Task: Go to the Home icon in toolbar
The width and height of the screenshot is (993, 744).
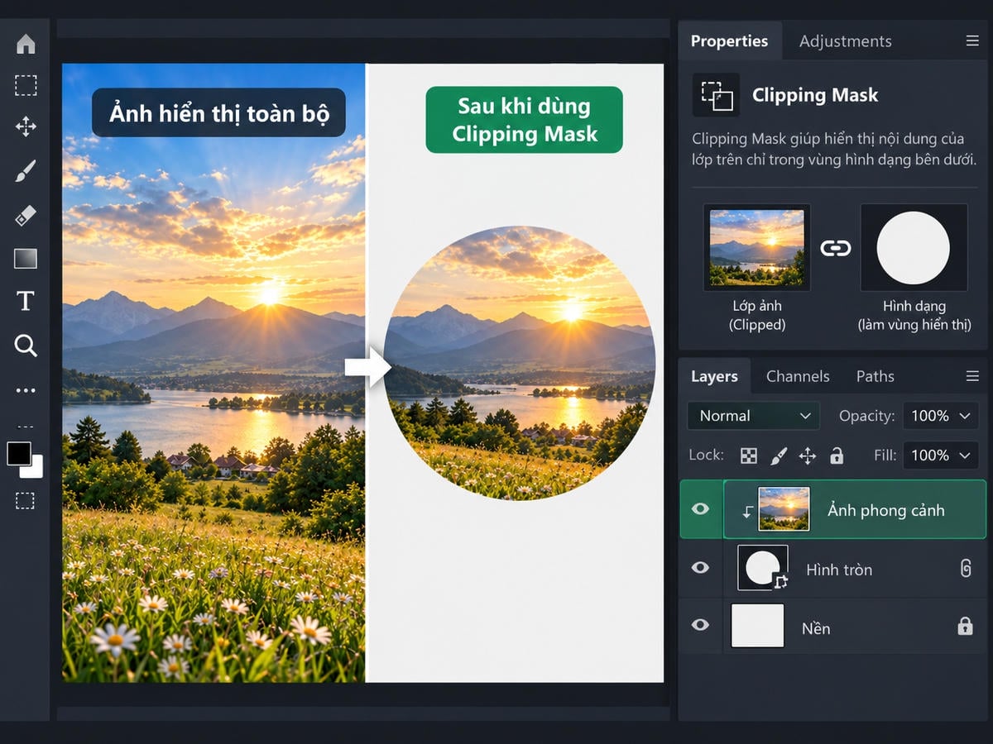Action: tap(26, 44)
